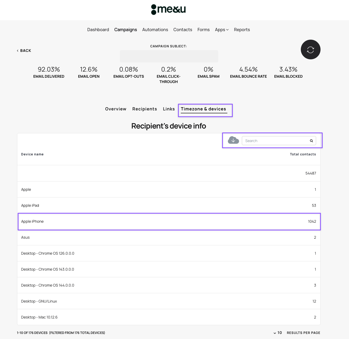Open the Reports page
Image resolution: width=349 pixels, height=339 pixels.
[242, 30]
